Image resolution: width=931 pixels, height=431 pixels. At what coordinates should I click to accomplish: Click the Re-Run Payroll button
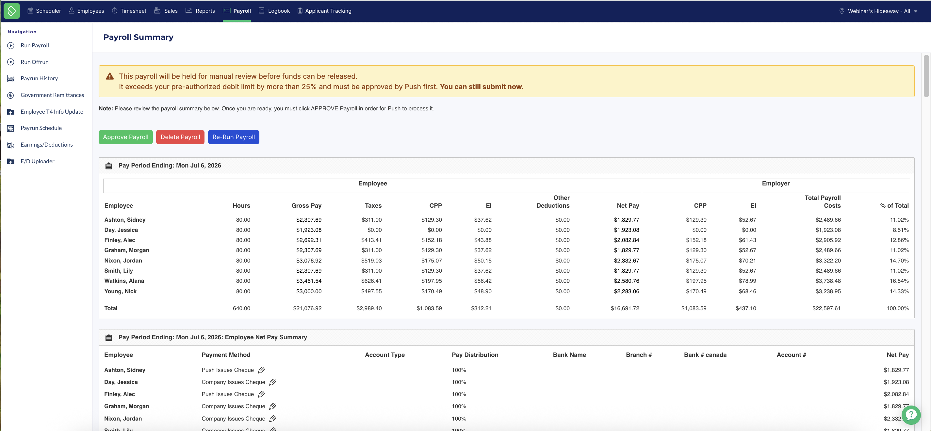(x=234, y=137)
